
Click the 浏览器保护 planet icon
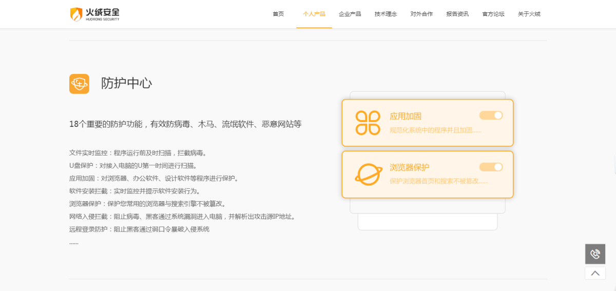[x=368, y=174]
